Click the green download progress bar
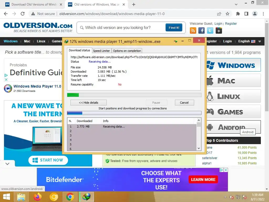 [x=134, y=95]
